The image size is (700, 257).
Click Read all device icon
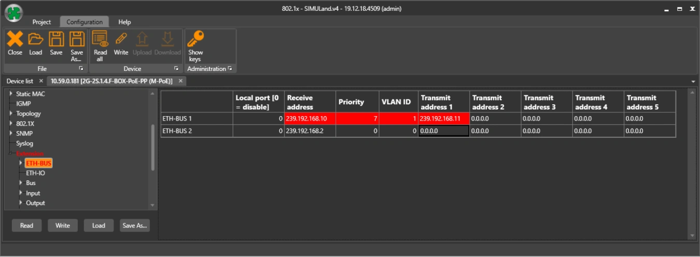100,39
